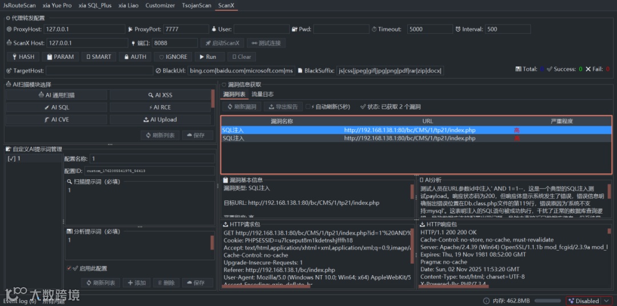This screenshot has width=617, height=306.
Task: Toggle the 启用此配置 checkbox
Action: click(69, 268)
